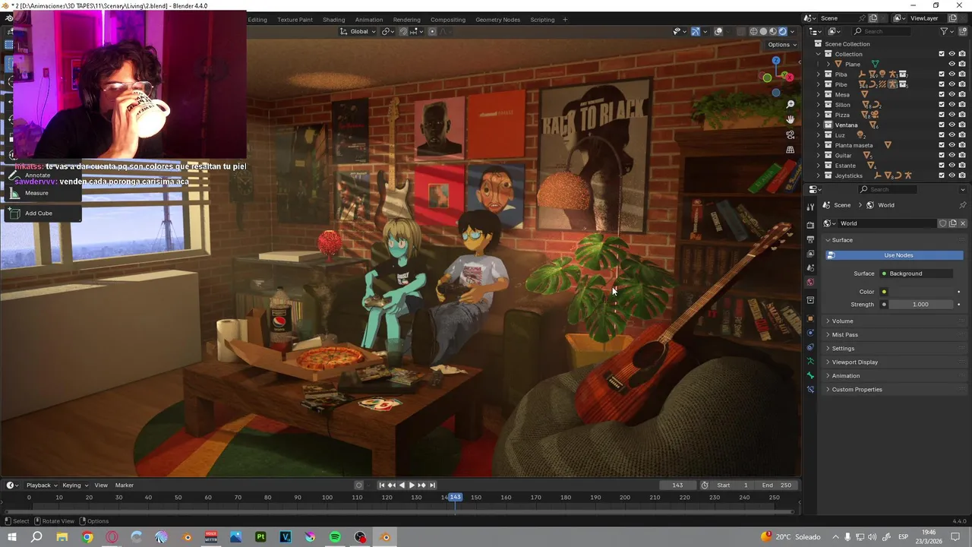Open the timeline Playback menu

41,485
